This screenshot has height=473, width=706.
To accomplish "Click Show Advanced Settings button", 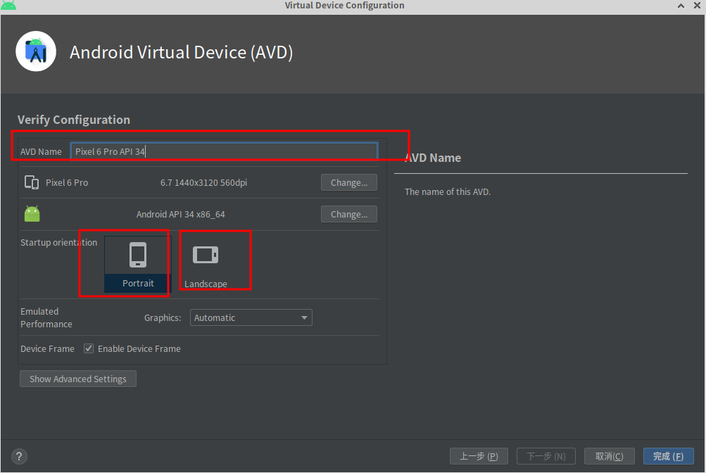I will tap(78, 379).
